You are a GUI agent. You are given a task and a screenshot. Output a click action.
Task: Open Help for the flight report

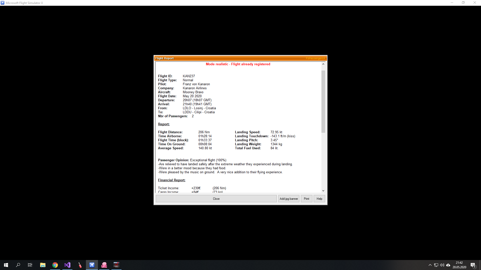coord(319,199)
